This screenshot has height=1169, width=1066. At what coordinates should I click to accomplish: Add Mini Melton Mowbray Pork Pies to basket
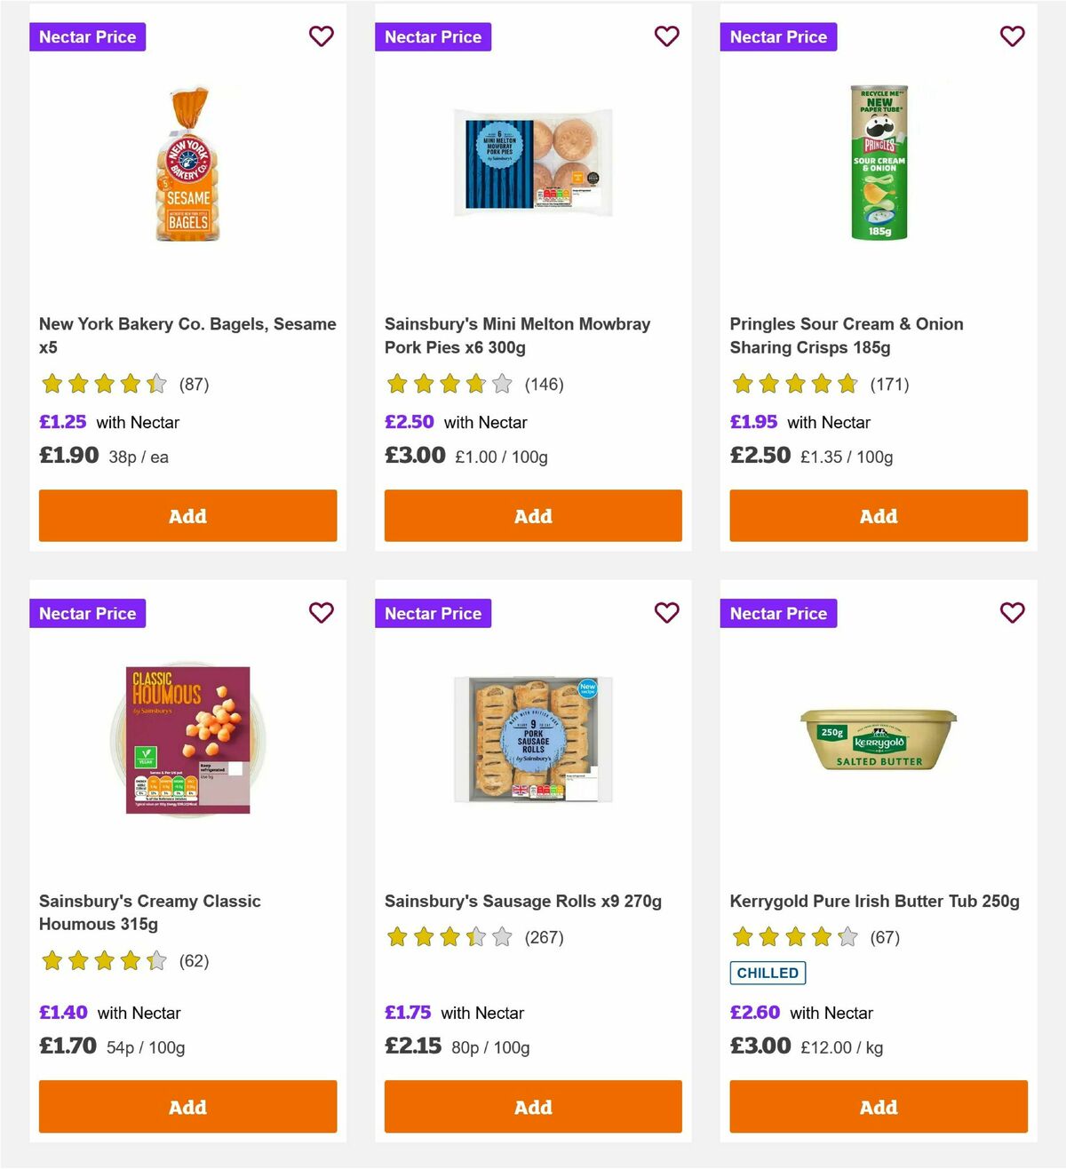click(x=533, y=515)
